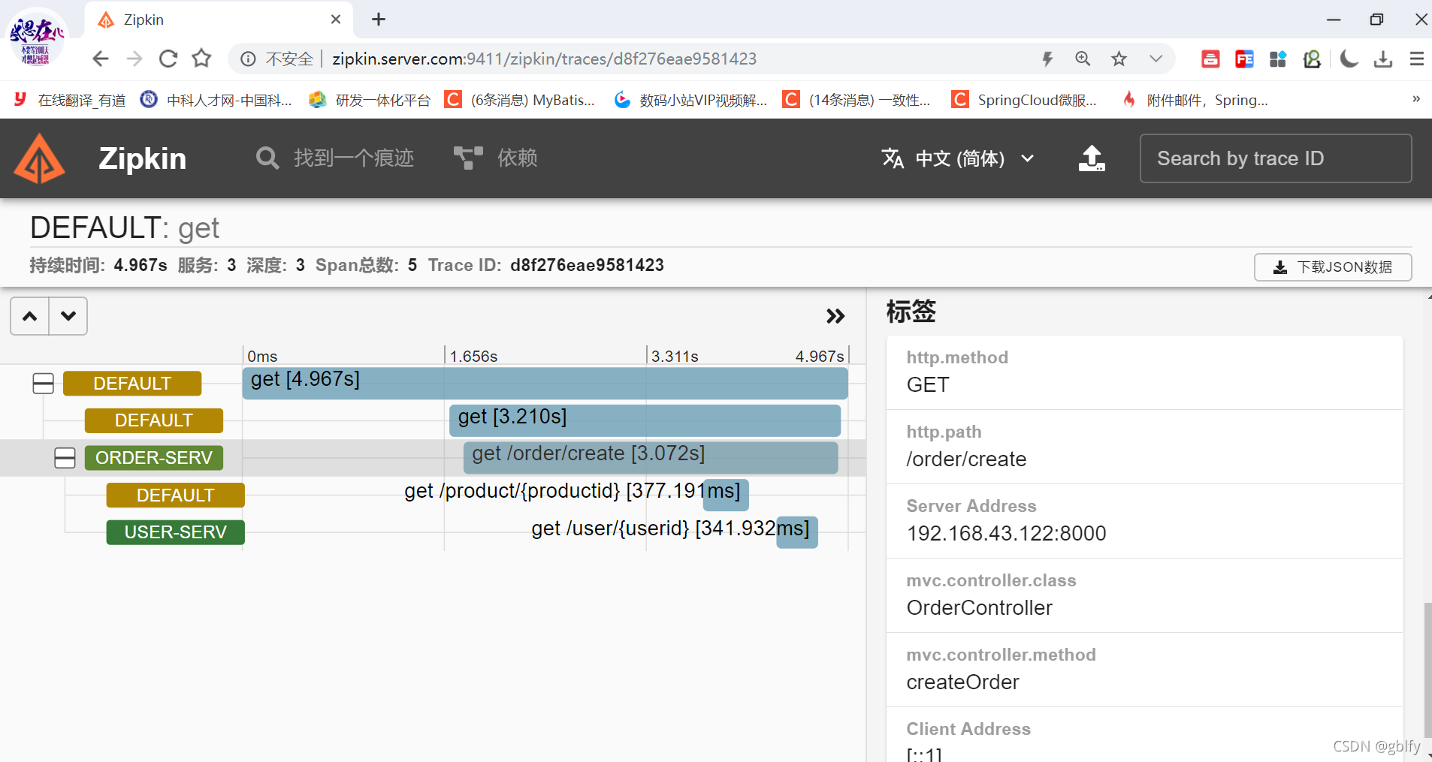The image size is (1432, 762).
Task: Open the 中科人才网 bookmark
Action: [216, 100]
